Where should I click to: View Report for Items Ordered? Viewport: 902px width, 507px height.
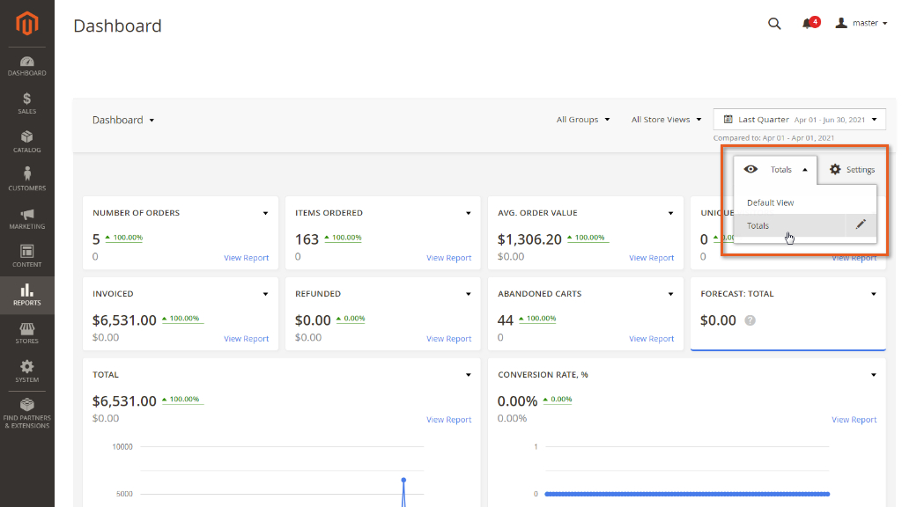(448, 258)
